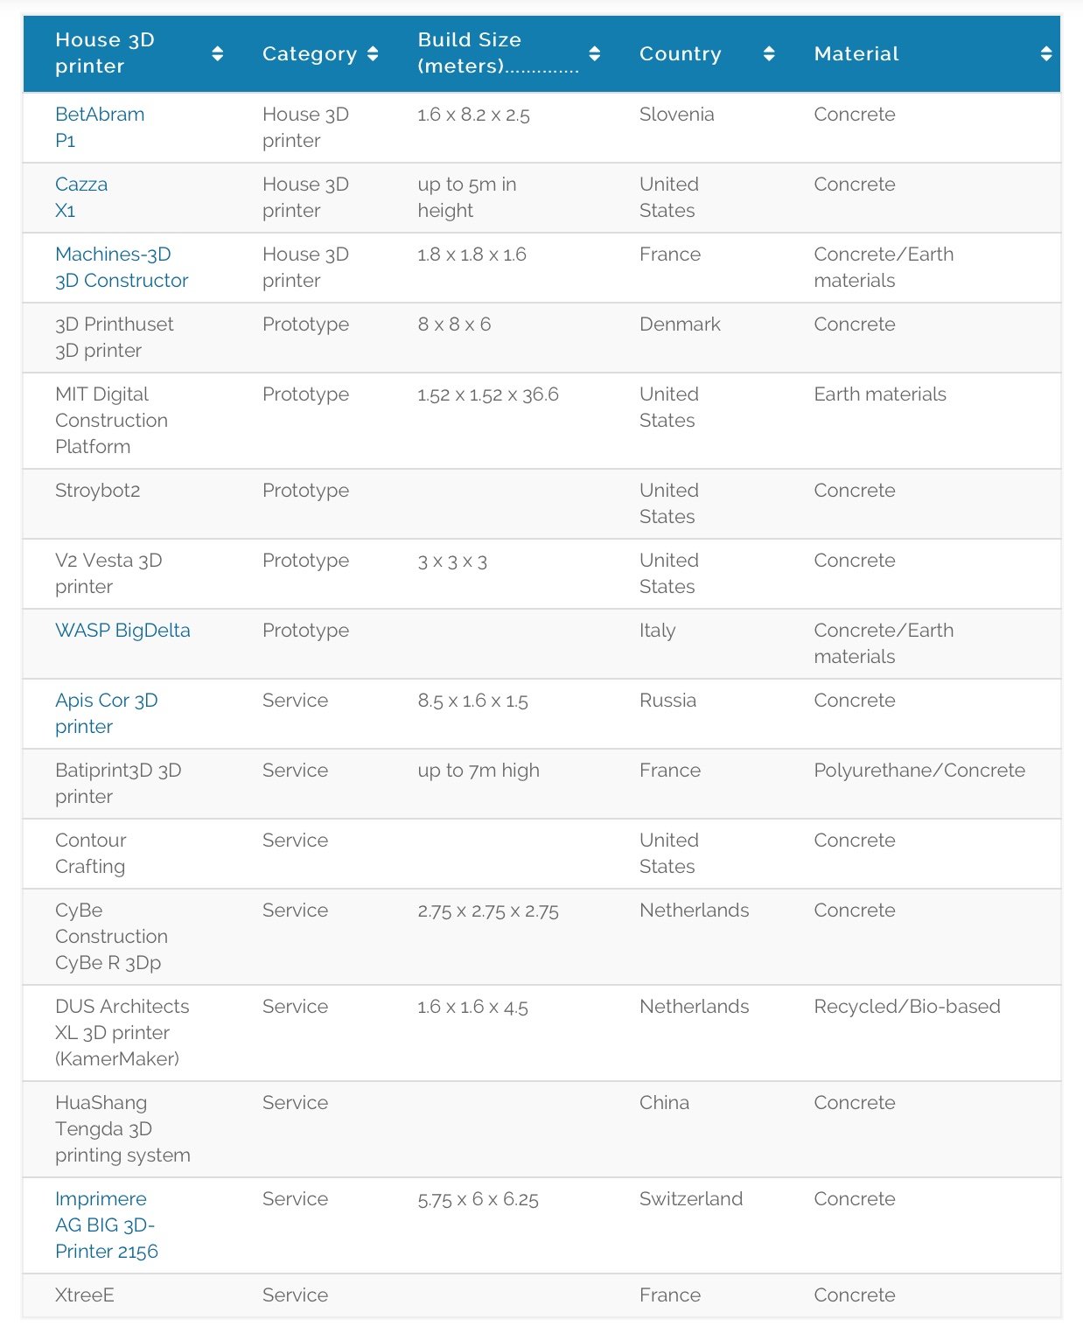Open the WASP BigDelta link
Viewport: 1083px width, 1340px height.
[122, 631]
